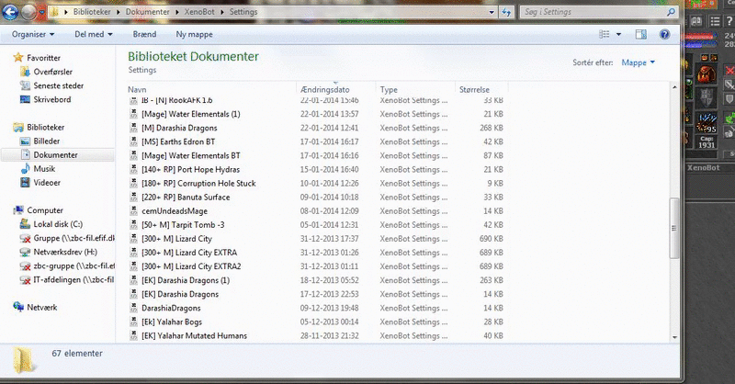Select the Dokumenter library
Screen dimensions: 735x384
55,154
